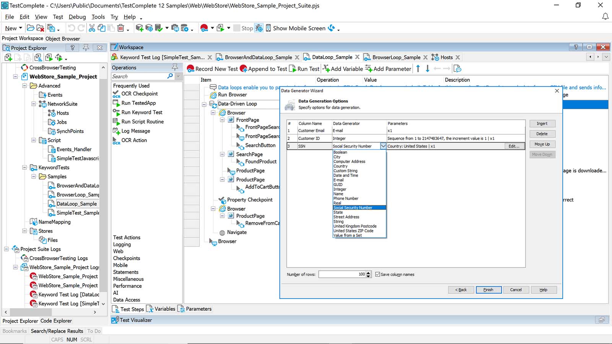Collapse the Data Generator dropdown arrow
The width and height of the screenshot is (612, 344).
point(383,146)
